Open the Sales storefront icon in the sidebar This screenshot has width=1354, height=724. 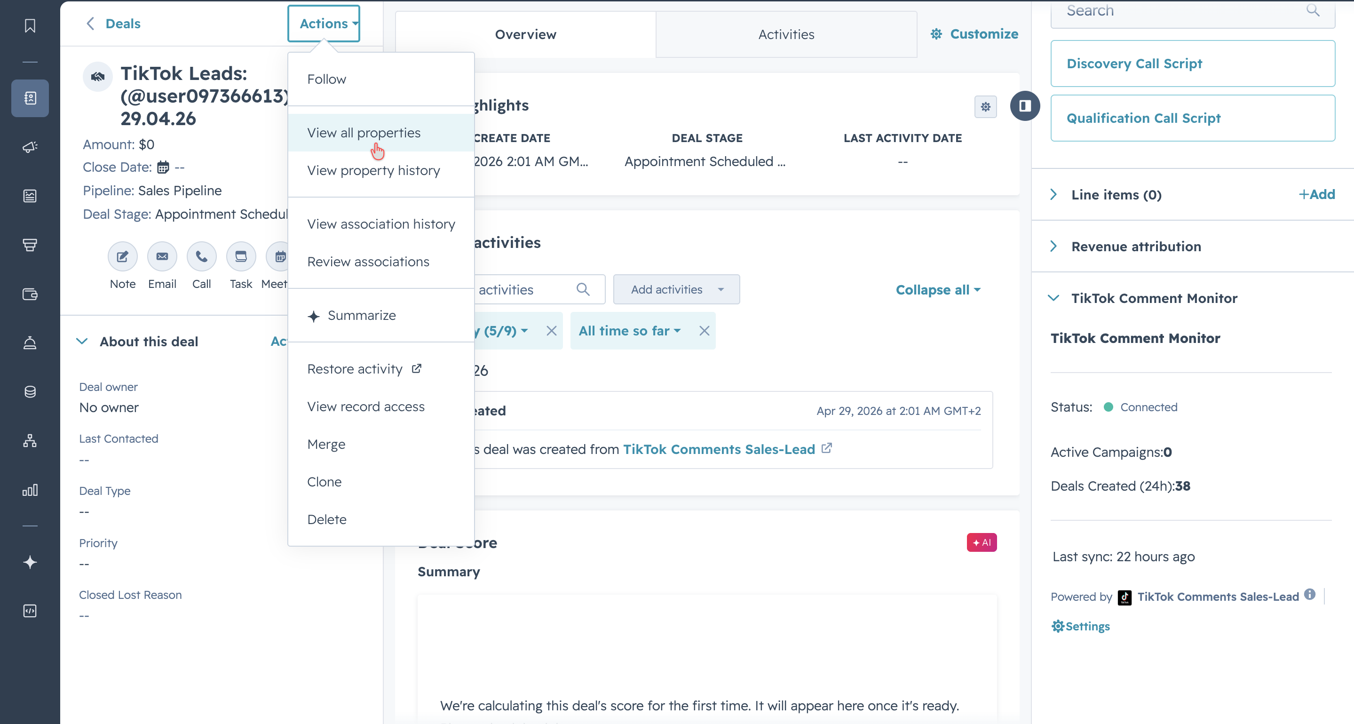coord(30,245)
